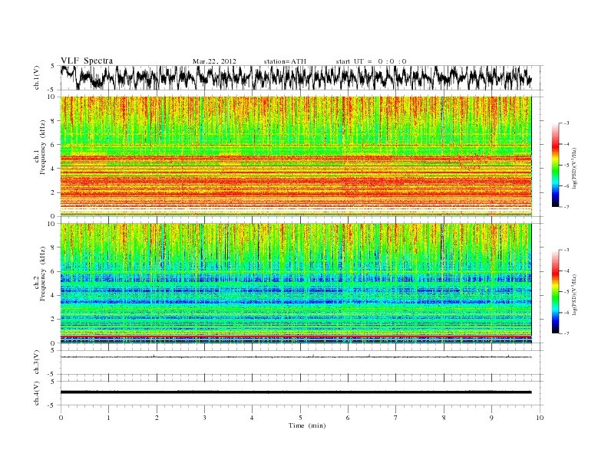This screenshot has width=608, height=469.
Task: Click the "3" tick on the time axis
Action: pos(204,418)
